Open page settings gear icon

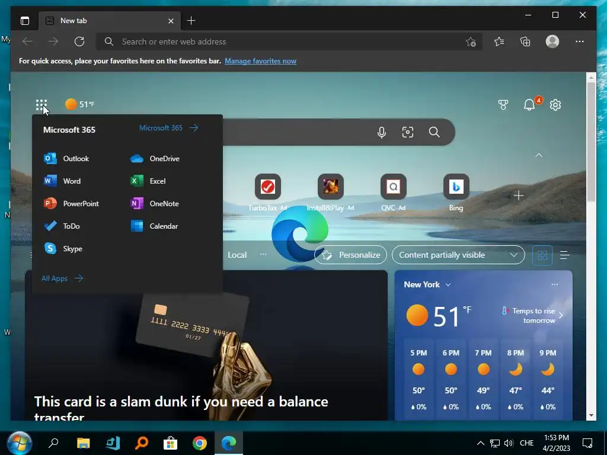pyautogui.click(x=555, y=105)
